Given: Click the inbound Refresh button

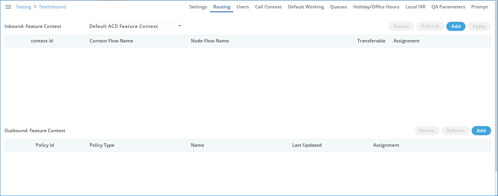Looking at the screenshot, I should click(430, 26).
